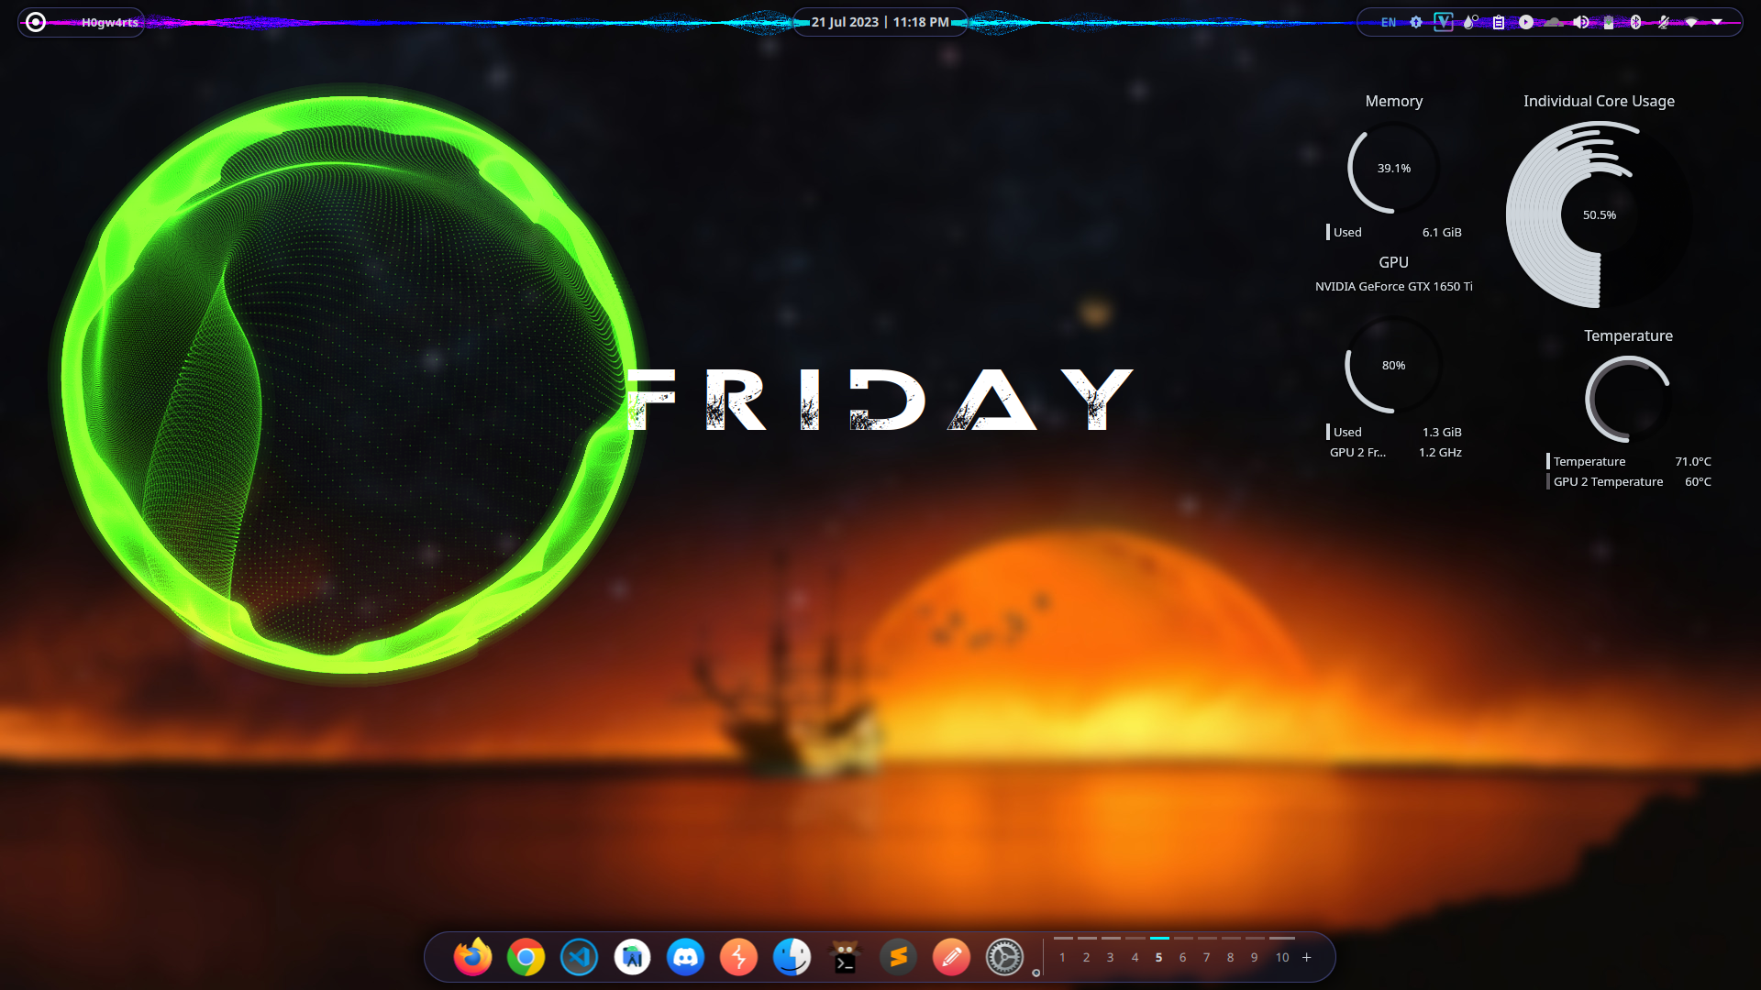
Task: Open Google Chrome from the dock
Action: tap(526, 957)
